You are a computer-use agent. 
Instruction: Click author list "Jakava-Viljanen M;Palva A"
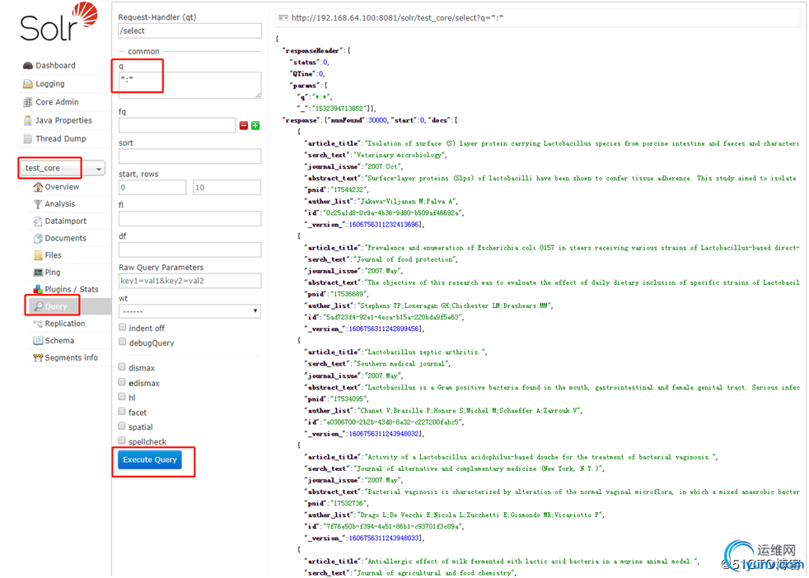407,201
